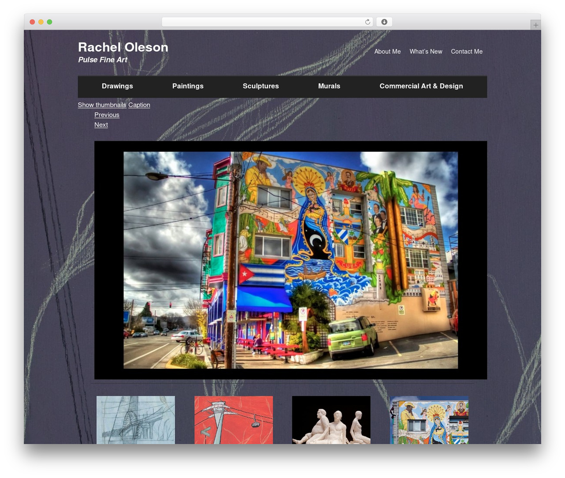This screenshot has height=478, width=565.
Task: Select the bridge sketch thumbnail
Action: [136, 420]
